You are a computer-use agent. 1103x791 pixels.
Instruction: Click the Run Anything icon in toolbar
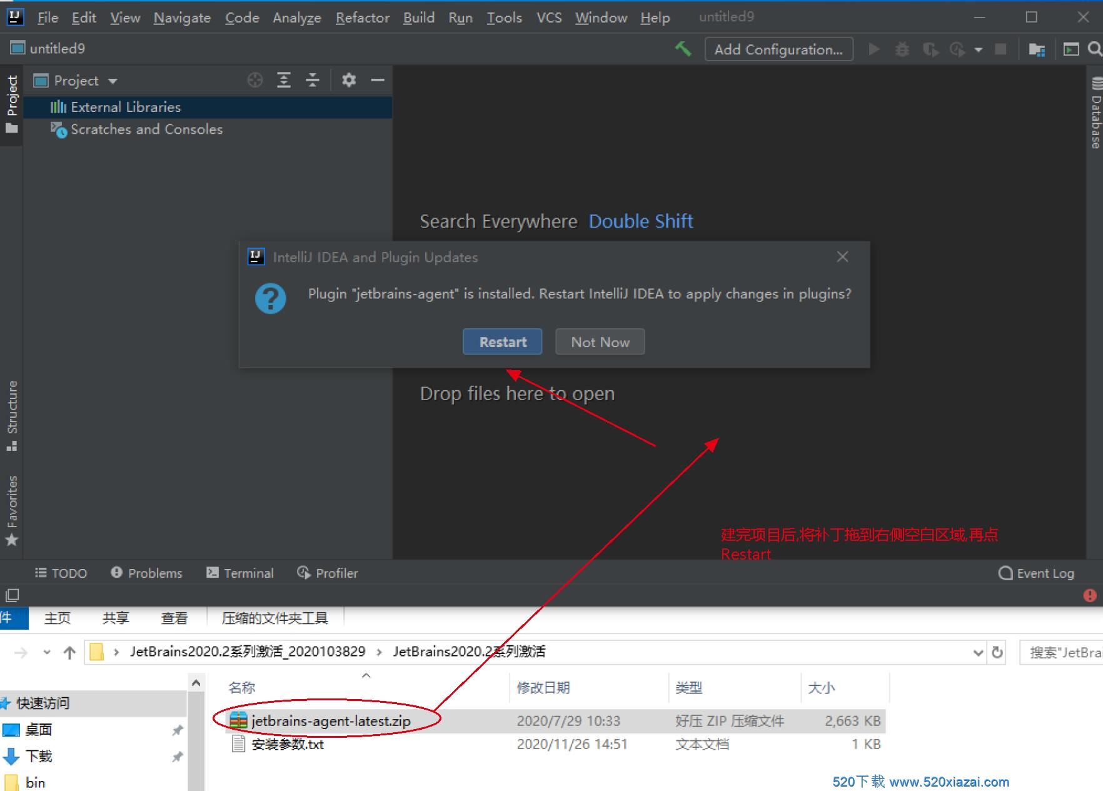[x=1071, y=49]
